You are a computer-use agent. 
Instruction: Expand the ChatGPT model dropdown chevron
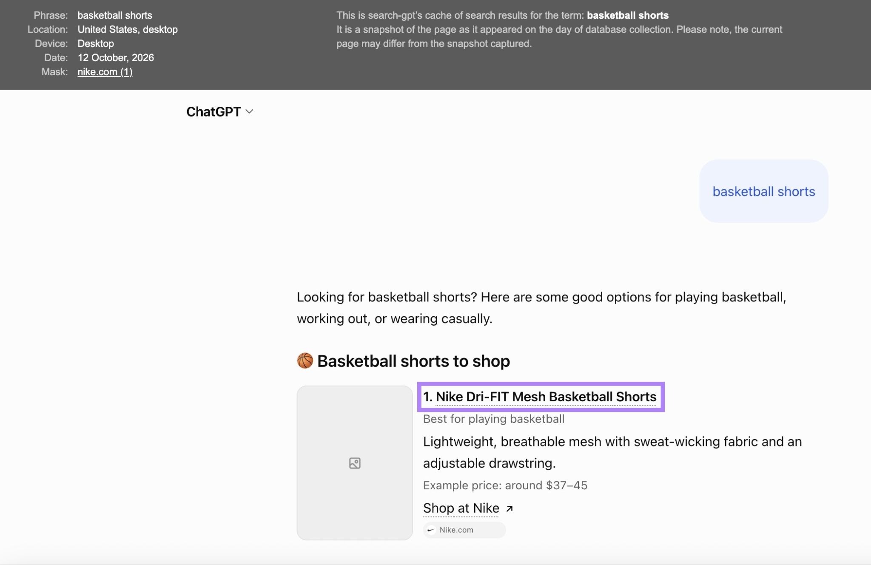[x=250, y=111]
